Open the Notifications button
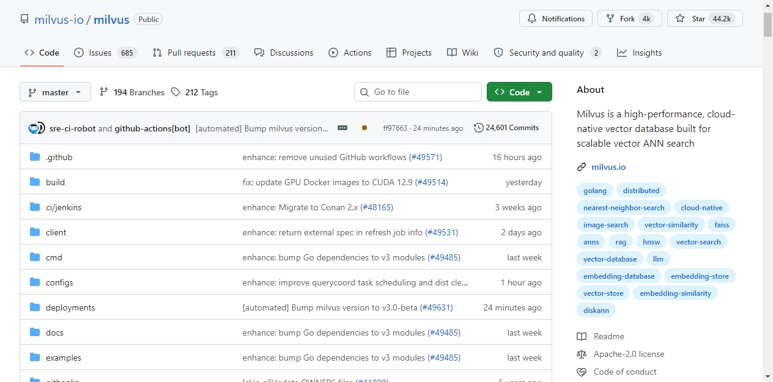The height and width of the screenshot is (382, 773). [x=556, y=18]
